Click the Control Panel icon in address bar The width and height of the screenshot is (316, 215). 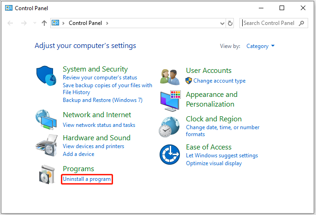tap(55, 23)
